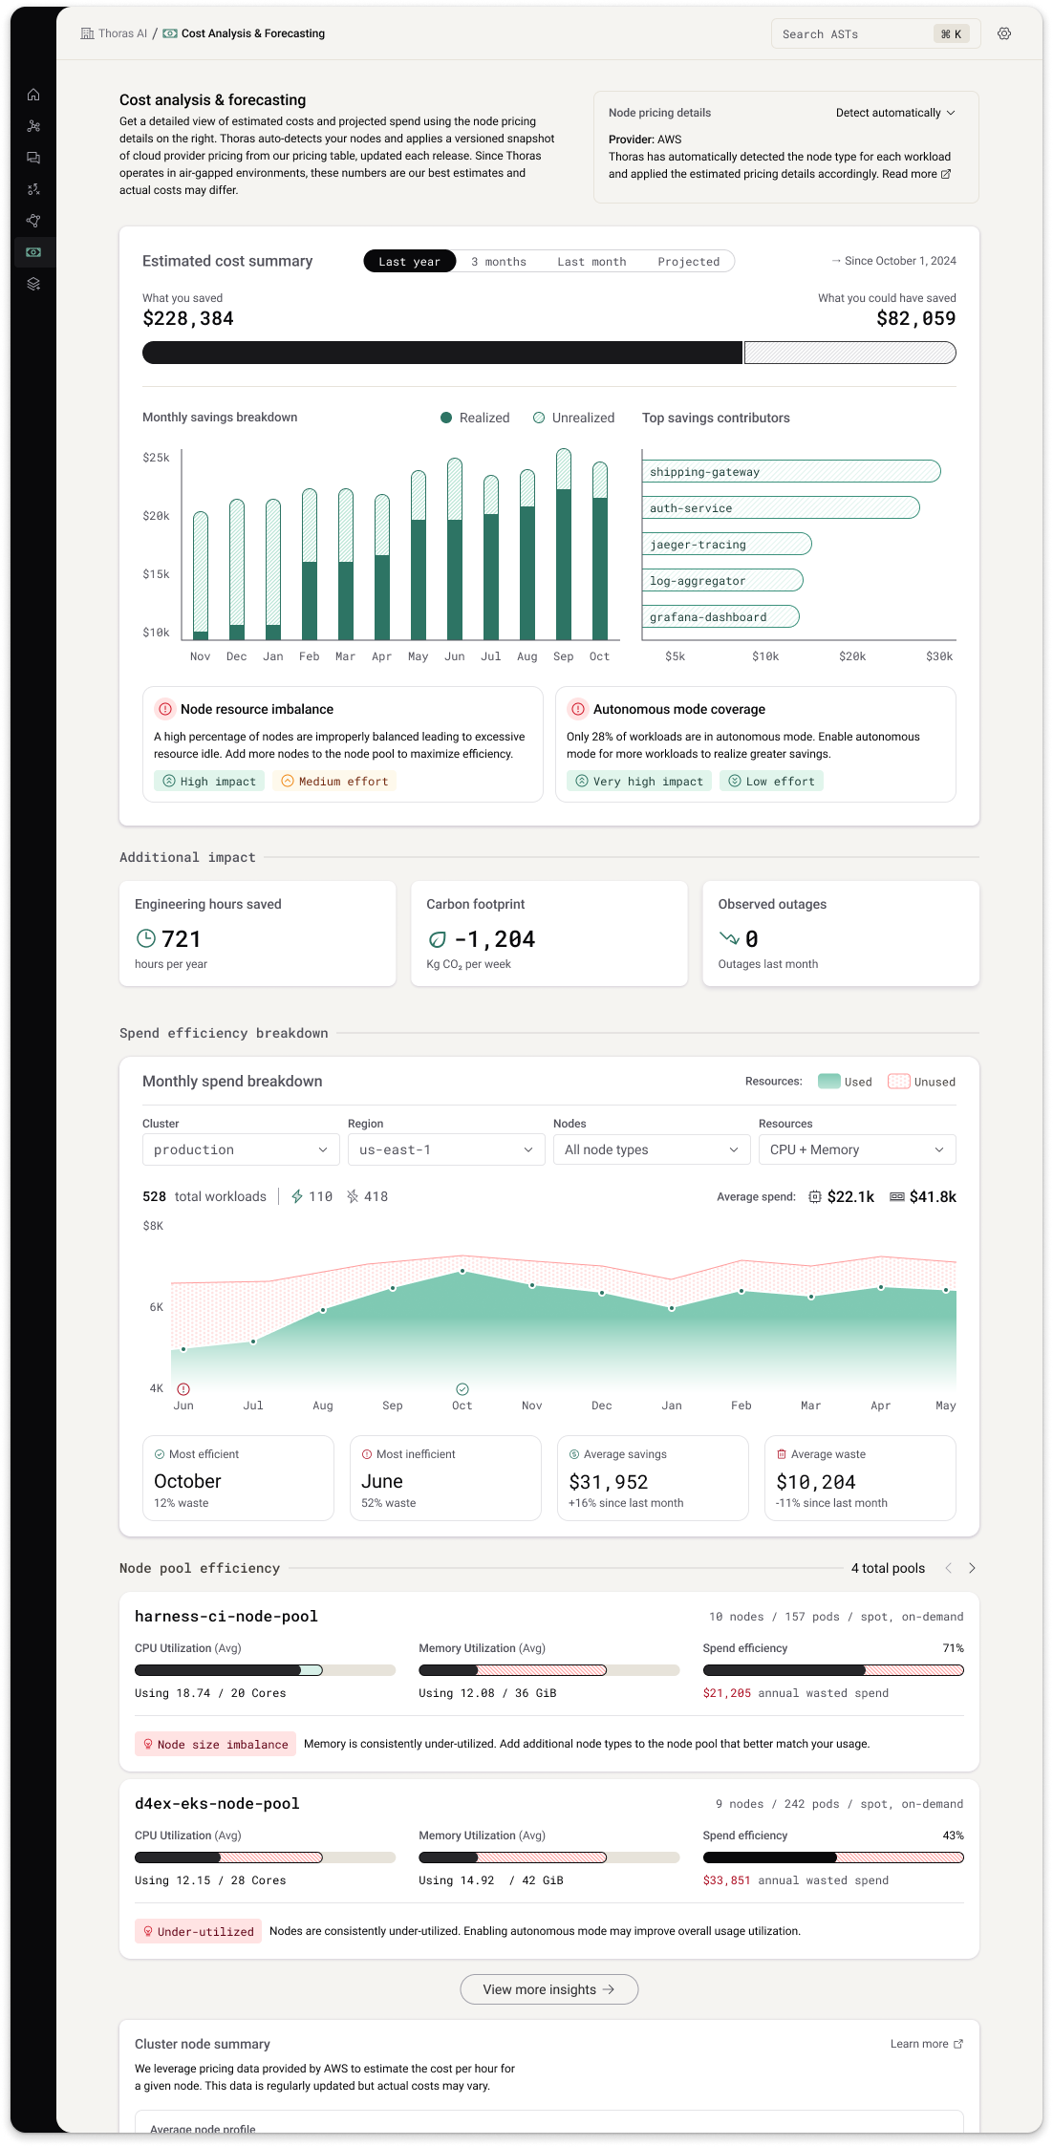
Task: Click d4ex-eks-node-pool spend efficiency bar
Action: coord(833,1857)
